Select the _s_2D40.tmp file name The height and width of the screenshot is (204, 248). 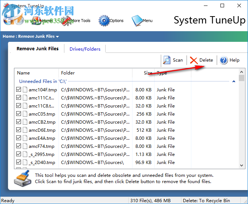[x=42, y=163]
